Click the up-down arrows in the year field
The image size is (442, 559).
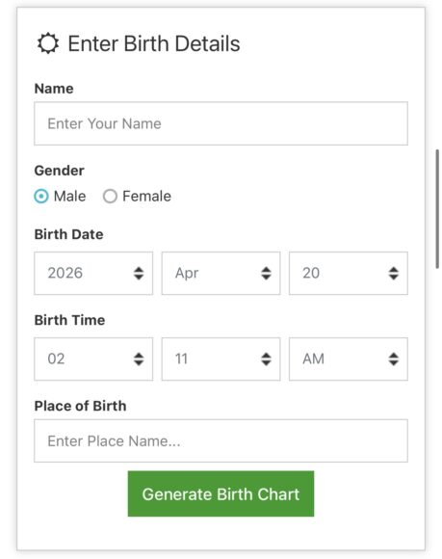139,274
